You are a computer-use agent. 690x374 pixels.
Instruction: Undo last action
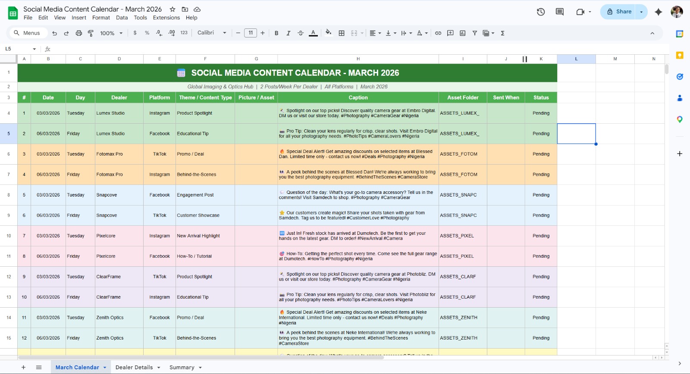coord(54,33)
